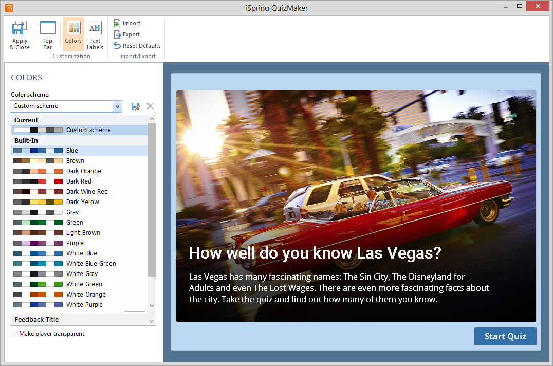Click the Purple scheme color swatch
553x366 pixels.
pos(38,243)
